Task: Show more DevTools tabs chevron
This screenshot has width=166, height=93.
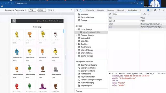Action: [x=140, y=10]
